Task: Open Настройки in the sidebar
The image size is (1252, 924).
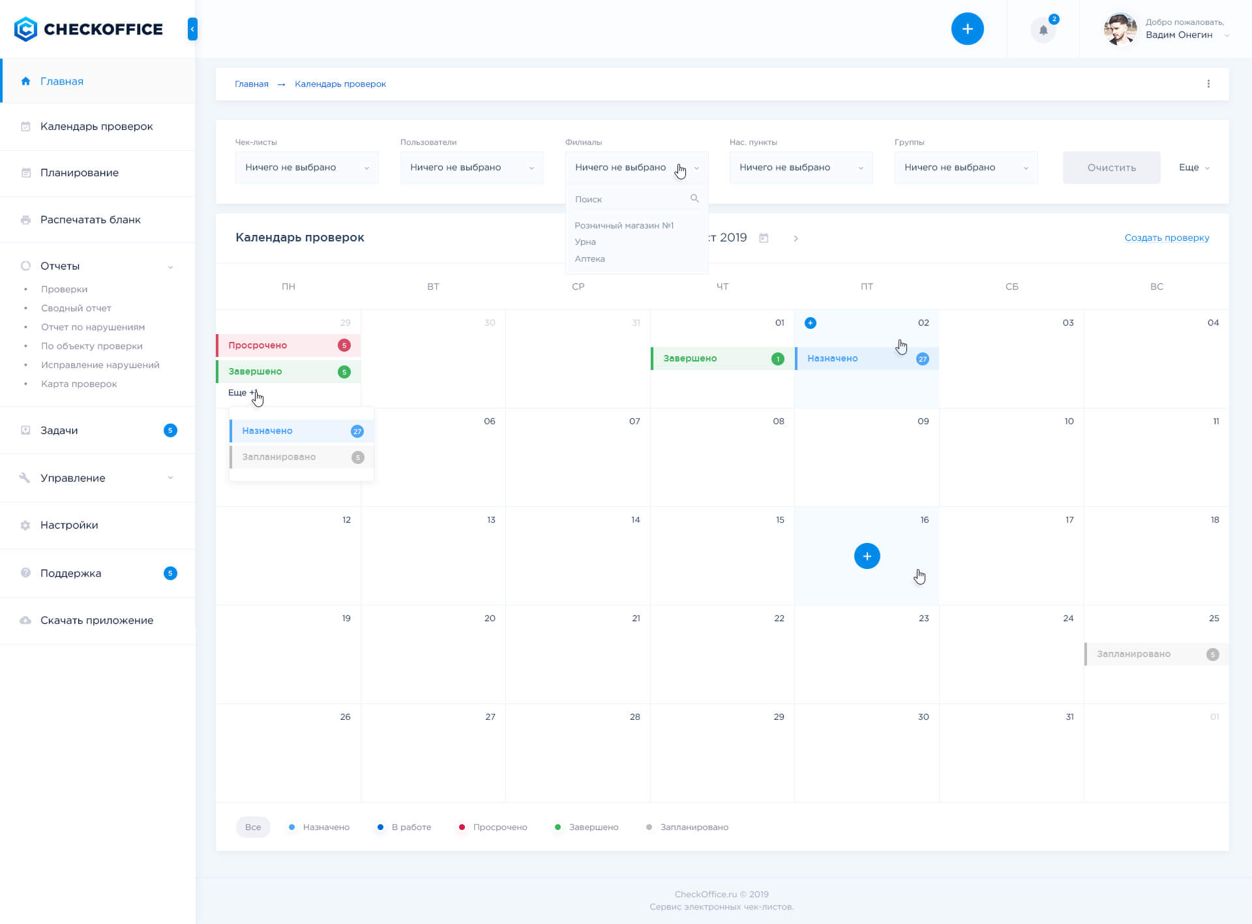Action: click(x=98, y=525)
